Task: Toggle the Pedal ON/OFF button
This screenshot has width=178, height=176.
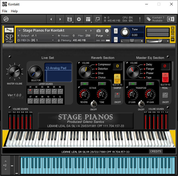Action: [x=165, y=95]
